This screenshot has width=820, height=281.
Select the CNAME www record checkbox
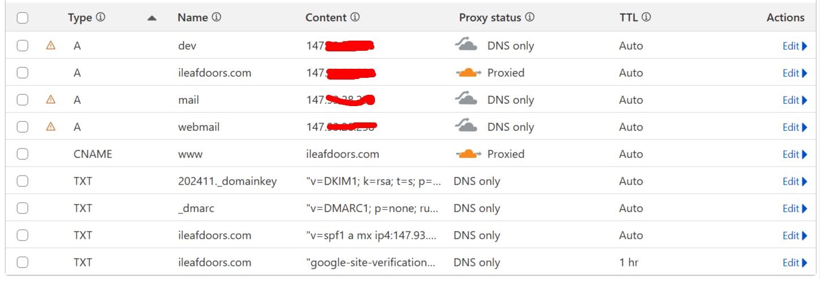23,154
